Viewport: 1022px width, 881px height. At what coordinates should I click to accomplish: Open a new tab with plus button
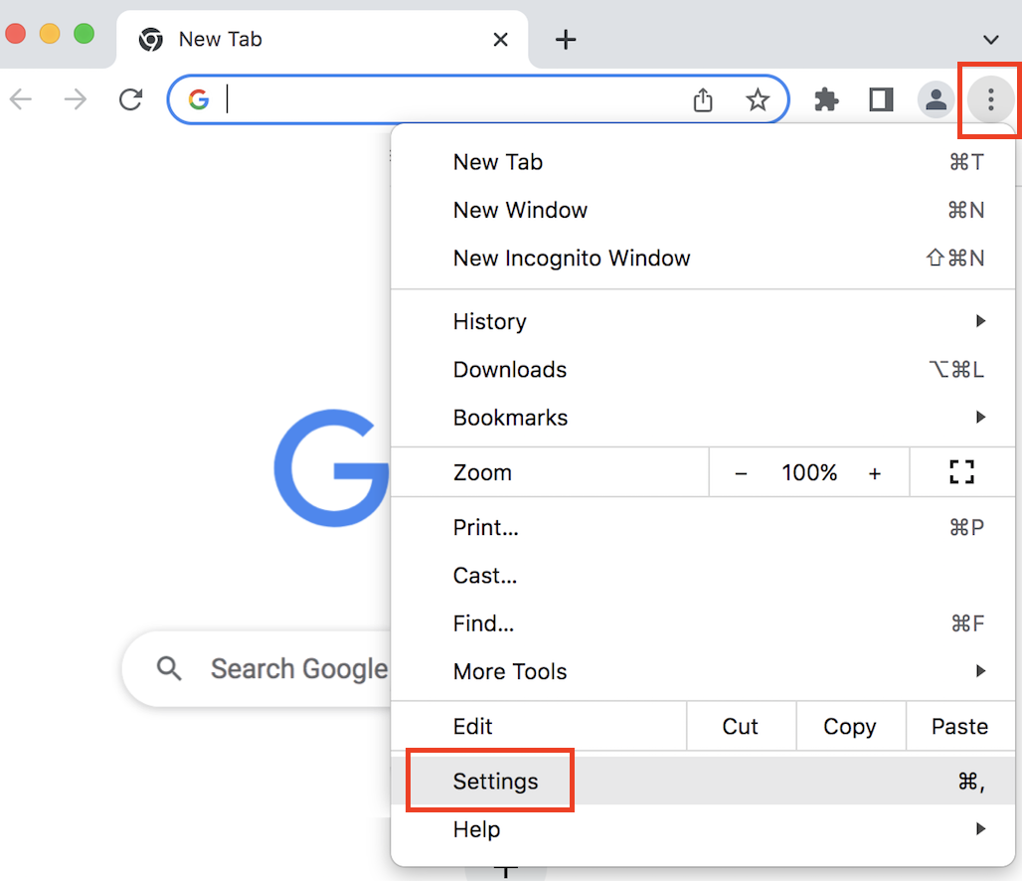(x=565, y=40)
